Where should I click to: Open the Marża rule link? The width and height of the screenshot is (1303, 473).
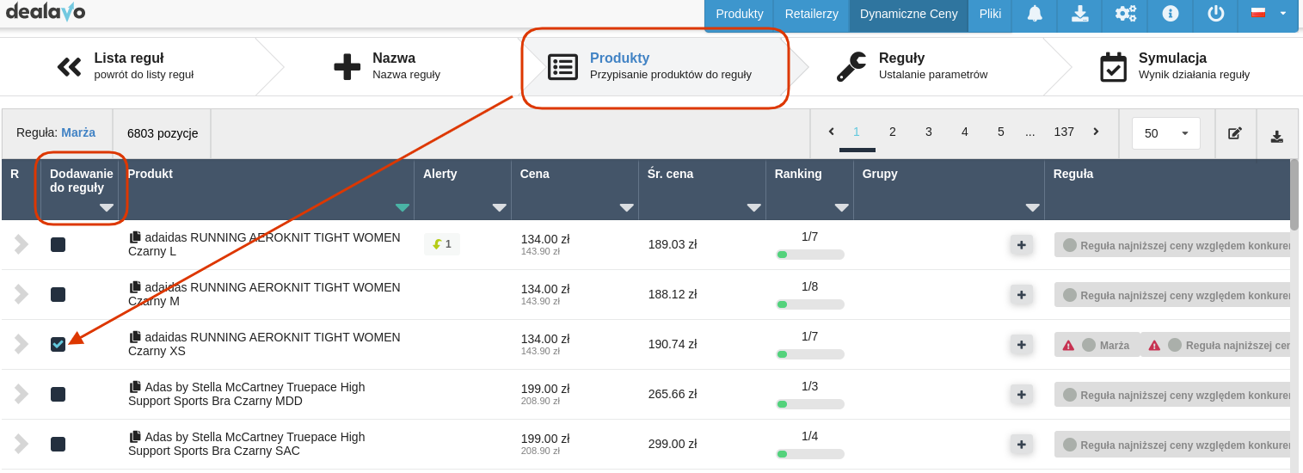coord(78,132)
